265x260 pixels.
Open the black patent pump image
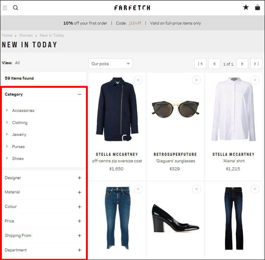(175, 218)
